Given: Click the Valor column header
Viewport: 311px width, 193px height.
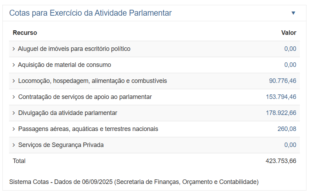Looking at the screenshot, I should (x=289, y=33).
